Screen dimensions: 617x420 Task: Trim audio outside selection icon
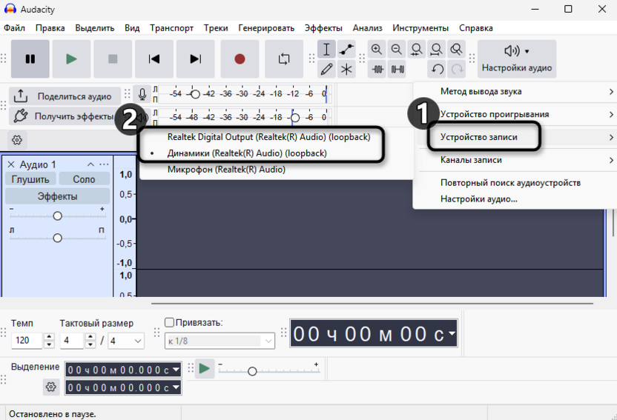(x=377, y=70)
